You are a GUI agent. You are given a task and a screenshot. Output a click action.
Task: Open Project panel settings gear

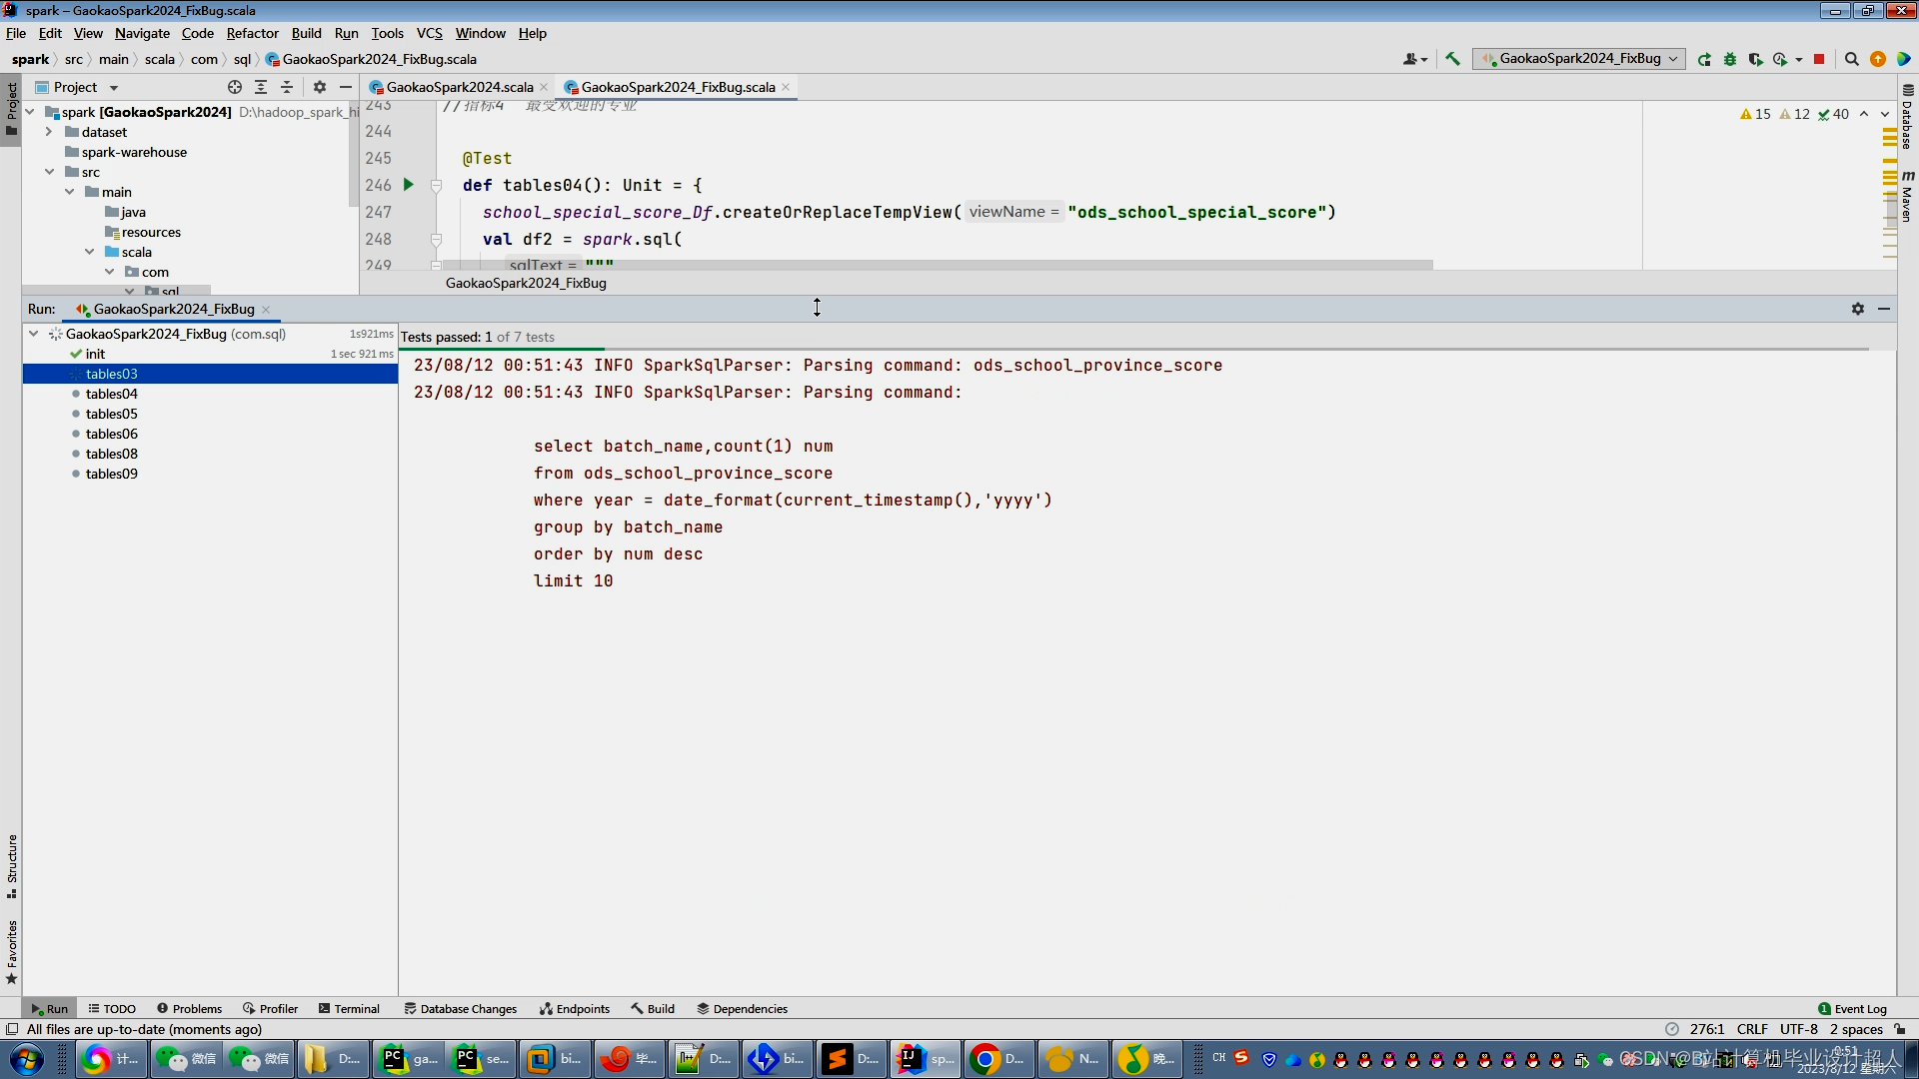[x=320, y=87]
